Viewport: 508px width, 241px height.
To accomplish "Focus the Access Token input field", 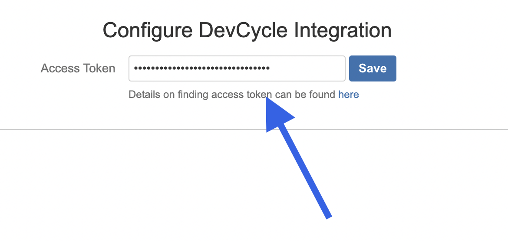I will pos(237,68).
